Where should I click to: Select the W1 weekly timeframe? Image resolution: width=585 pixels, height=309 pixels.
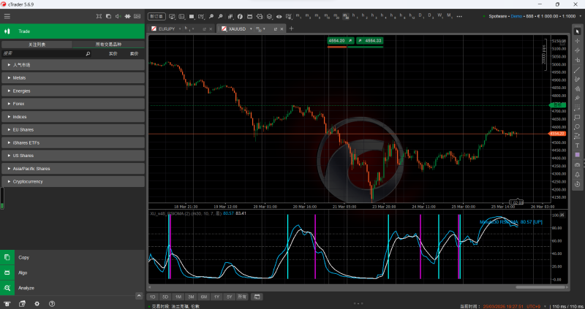pyautogui.click(x=440, y=16)
